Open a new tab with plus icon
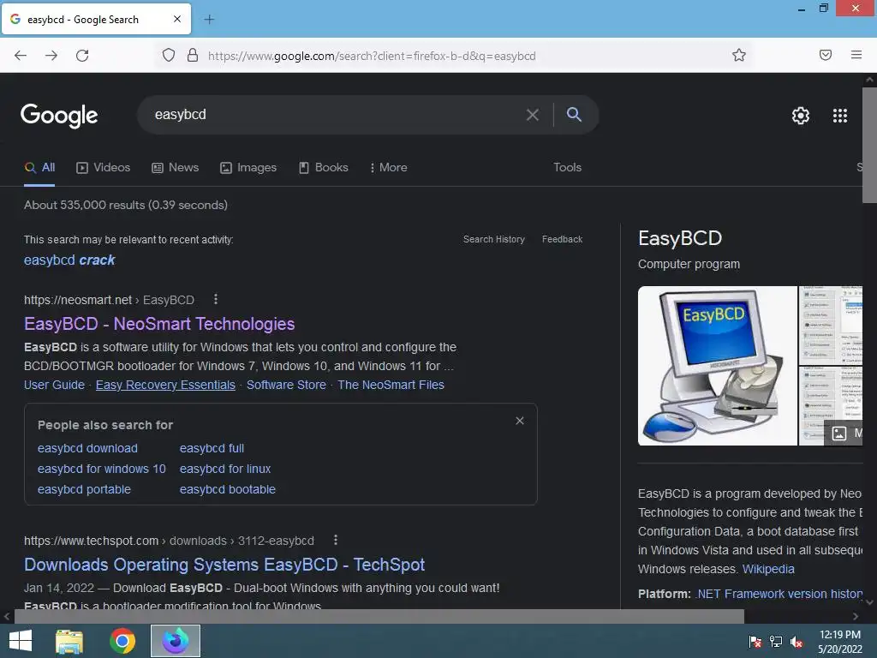Screen dimensions: 877x658 coord(209,20)
